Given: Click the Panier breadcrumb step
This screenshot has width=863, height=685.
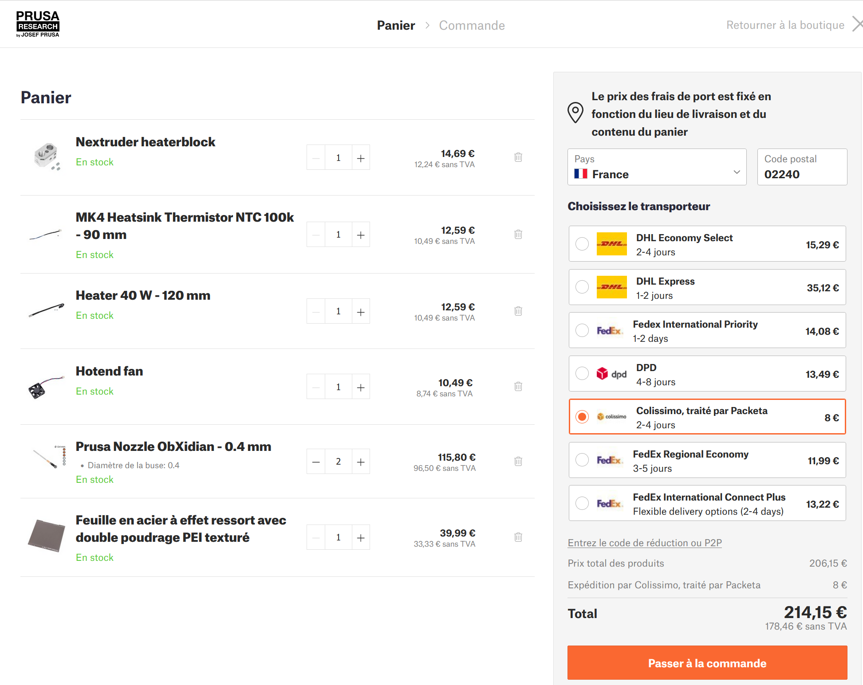Looking at the screenshot, I should pyautogui.click(x=396, y=25).
